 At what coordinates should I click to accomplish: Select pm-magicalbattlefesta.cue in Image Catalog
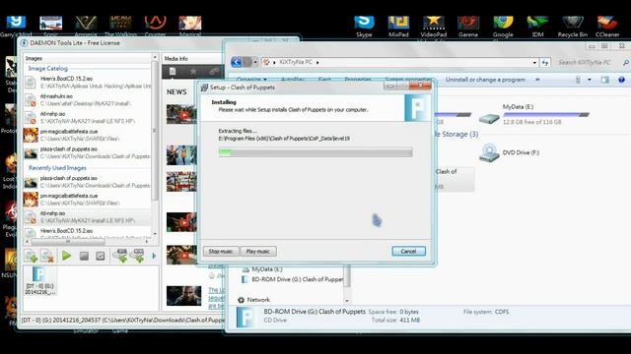click(x=88, y=135)
